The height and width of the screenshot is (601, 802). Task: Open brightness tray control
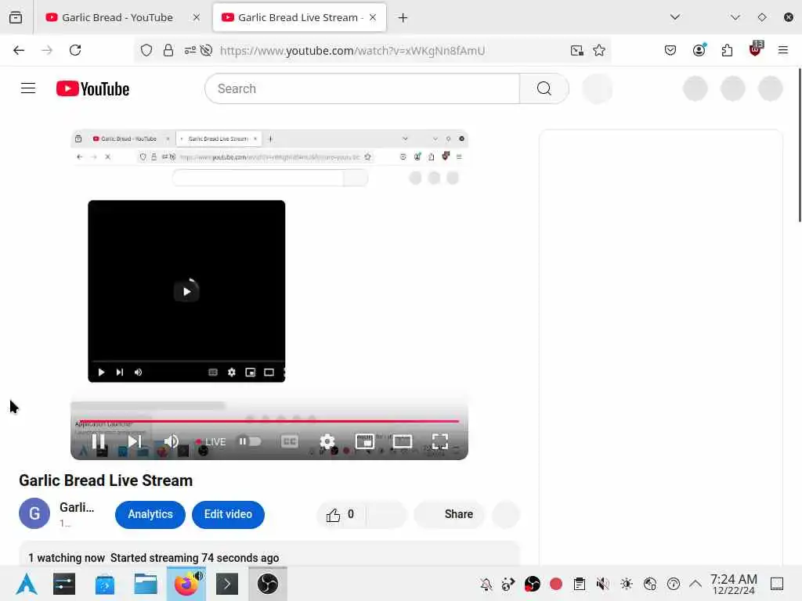[x=626, y=584]
